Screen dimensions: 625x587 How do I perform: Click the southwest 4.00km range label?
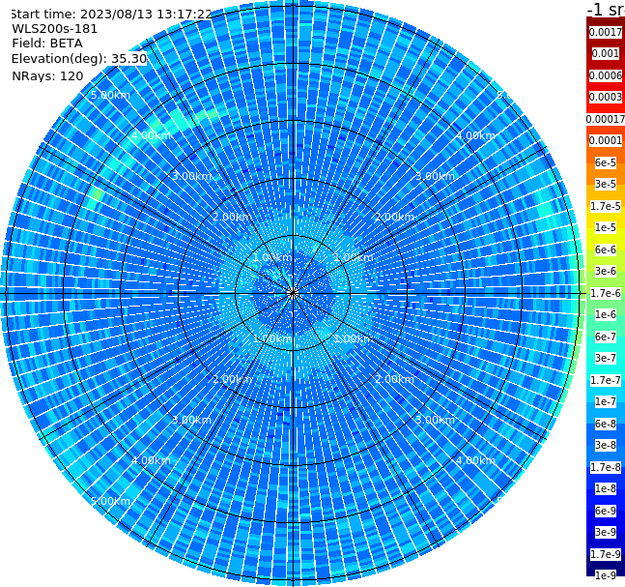click(x=151, y=460)
